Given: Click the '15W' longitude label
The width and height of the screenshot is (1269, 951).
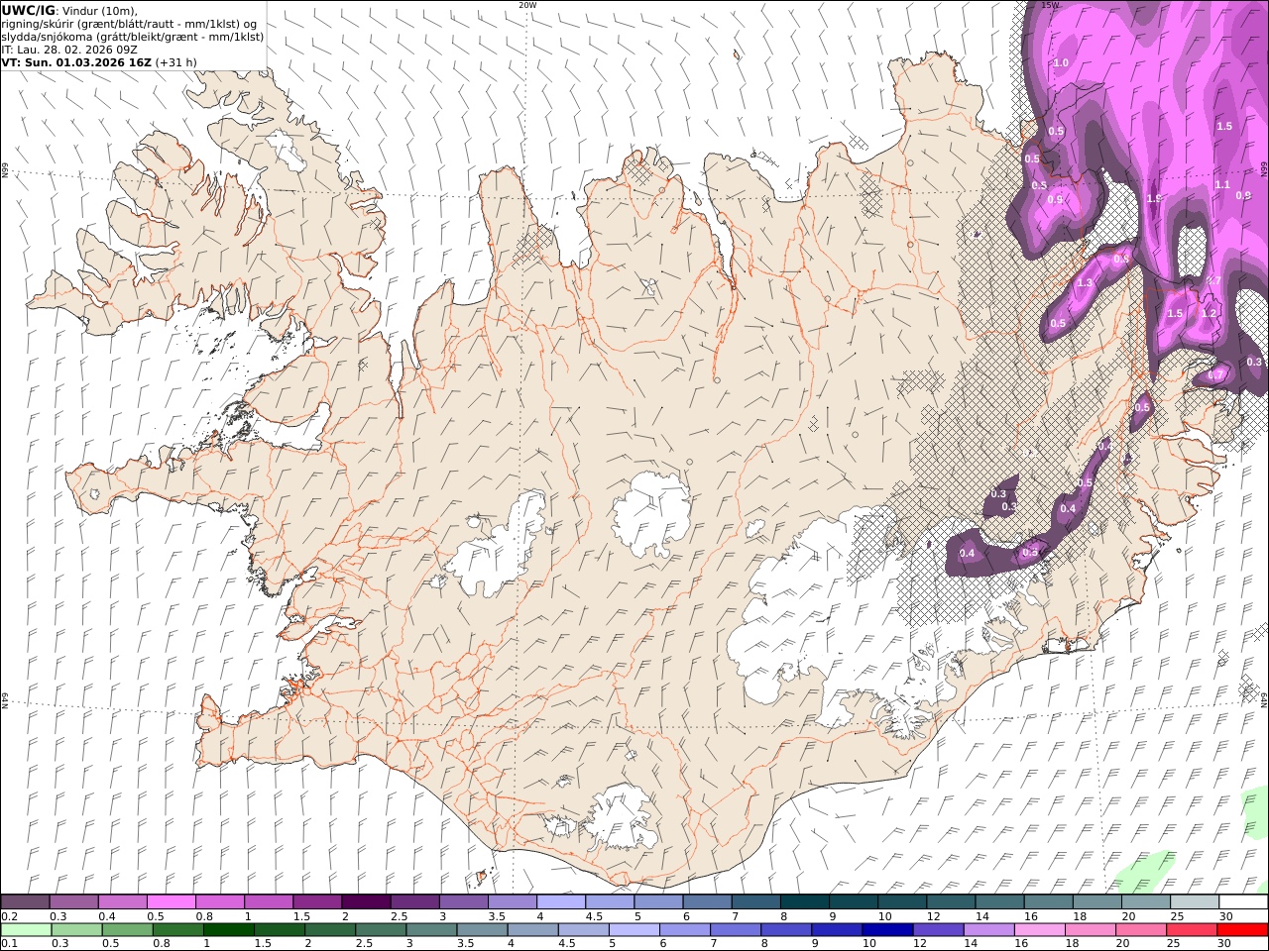Looking at the screenshot, I should [1050, 5].
